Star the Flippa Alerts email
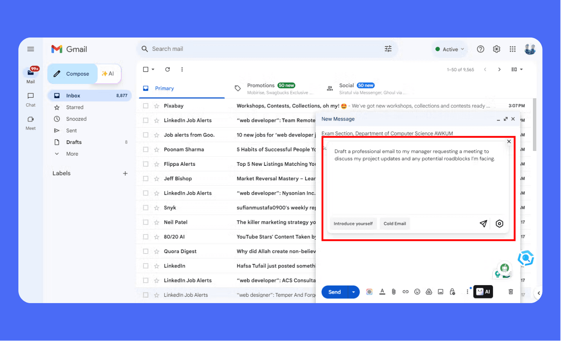The width and height of the screenshot is (561, 341). [156, 164]
